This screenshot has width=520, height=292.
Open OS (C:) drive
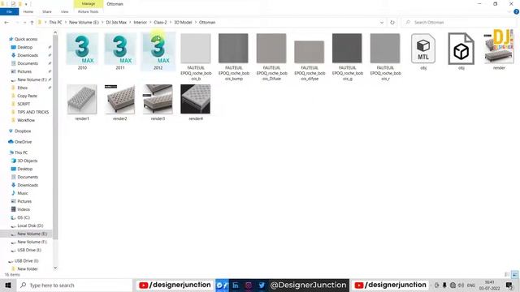pyautogui.click(x=24, y=217)
